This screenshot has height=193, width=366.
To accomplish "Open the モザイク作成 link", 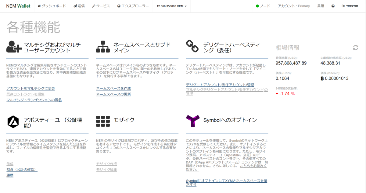I will (x=106, y=164).
